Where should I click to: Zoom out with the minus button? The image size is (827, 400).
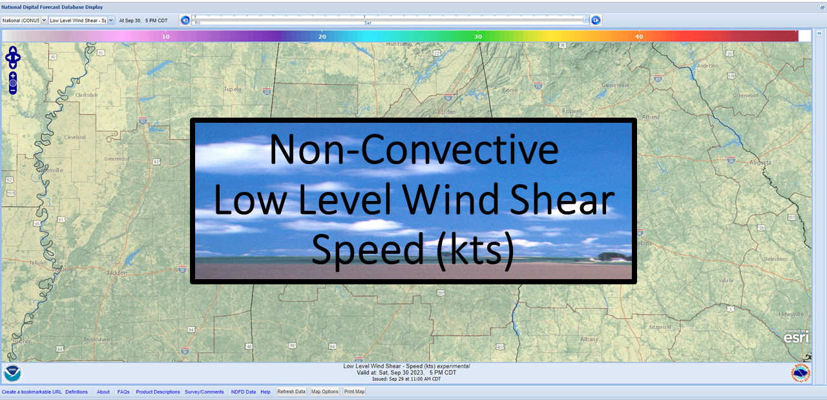pos(13,91)
